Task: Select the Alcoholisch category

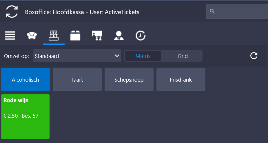Action: click(25, 80)
